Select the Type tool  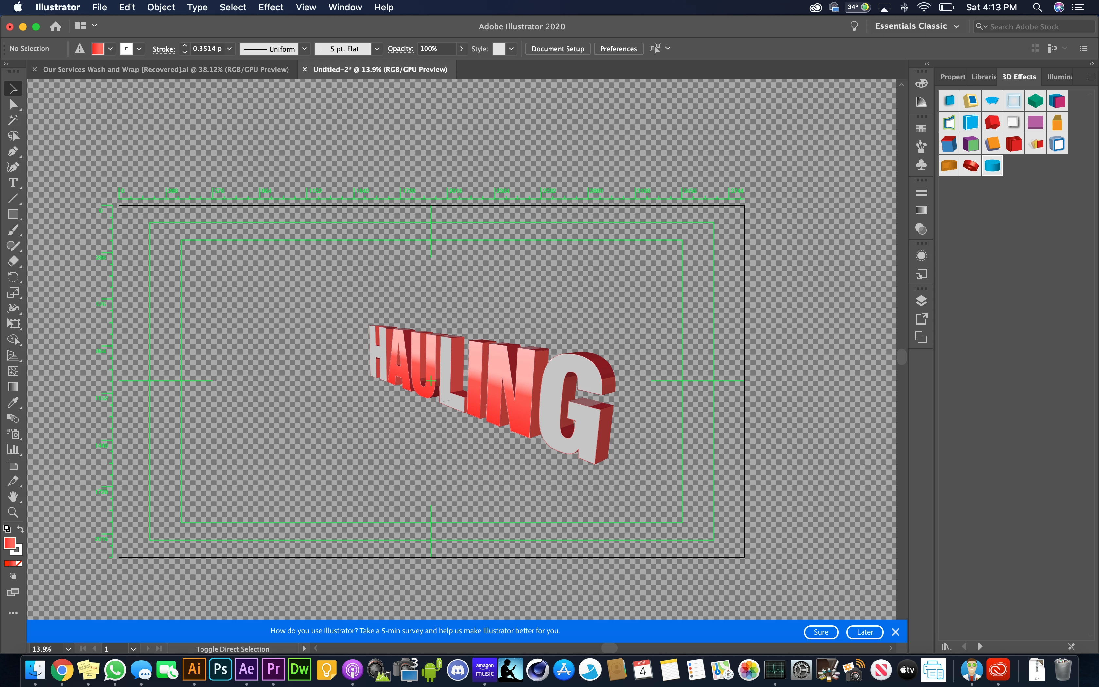(x=13, y=183)
